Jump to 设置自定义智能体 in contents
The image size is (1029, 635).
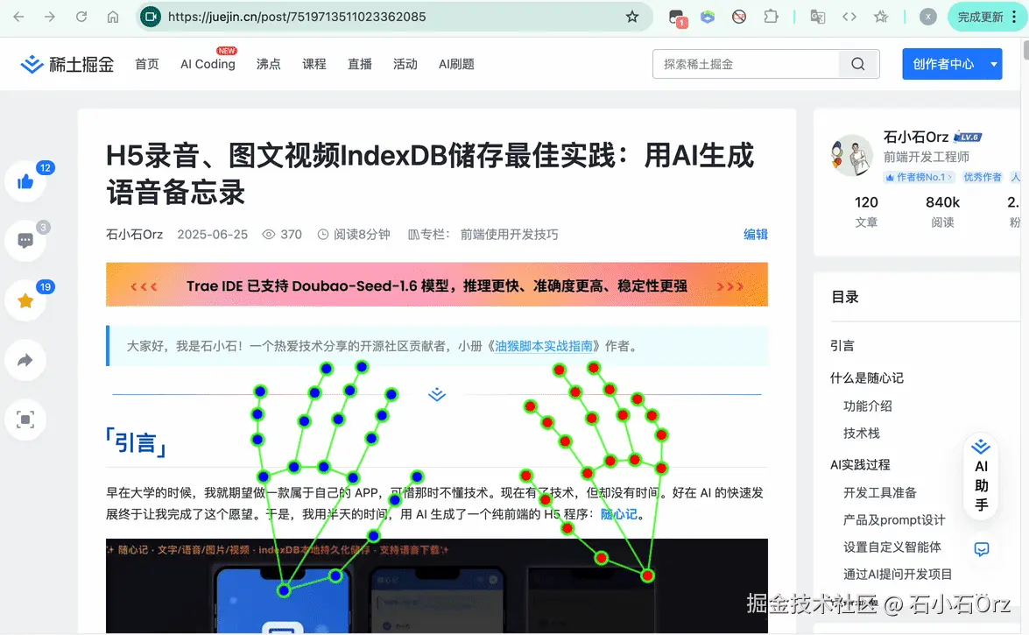892,547
